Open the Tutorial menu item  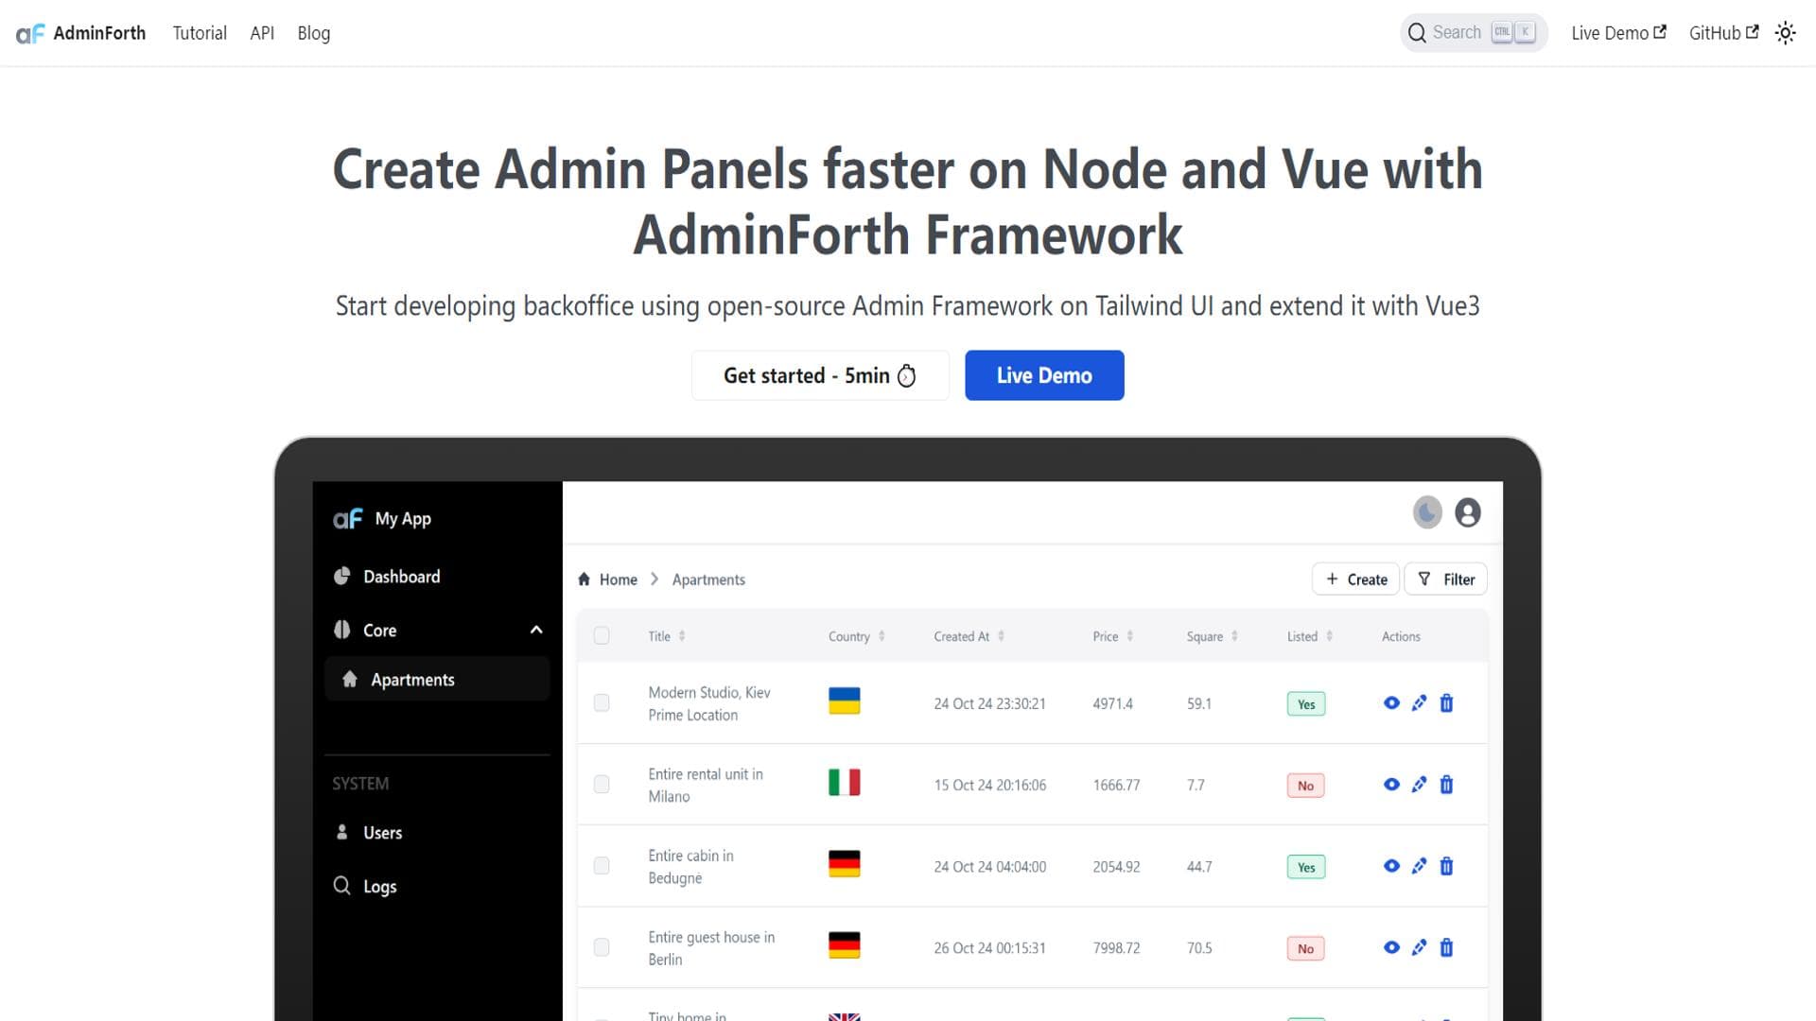pos(200,33)
